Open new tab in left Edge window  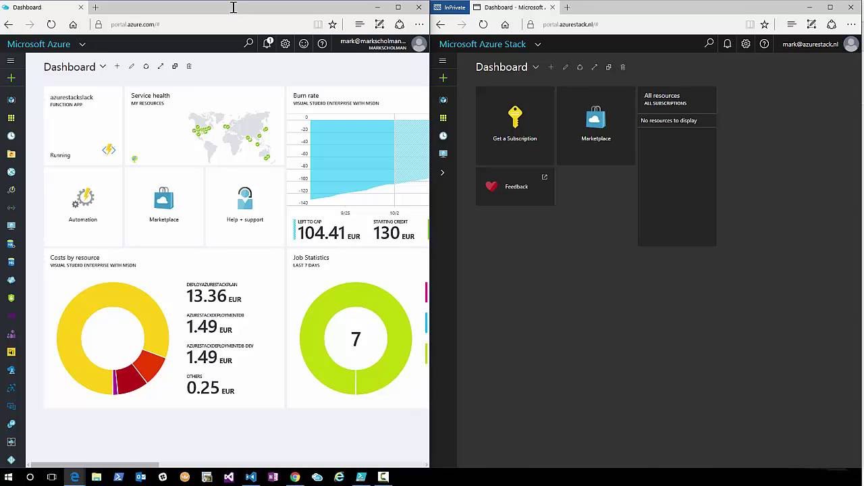click(x=95, y=7)
